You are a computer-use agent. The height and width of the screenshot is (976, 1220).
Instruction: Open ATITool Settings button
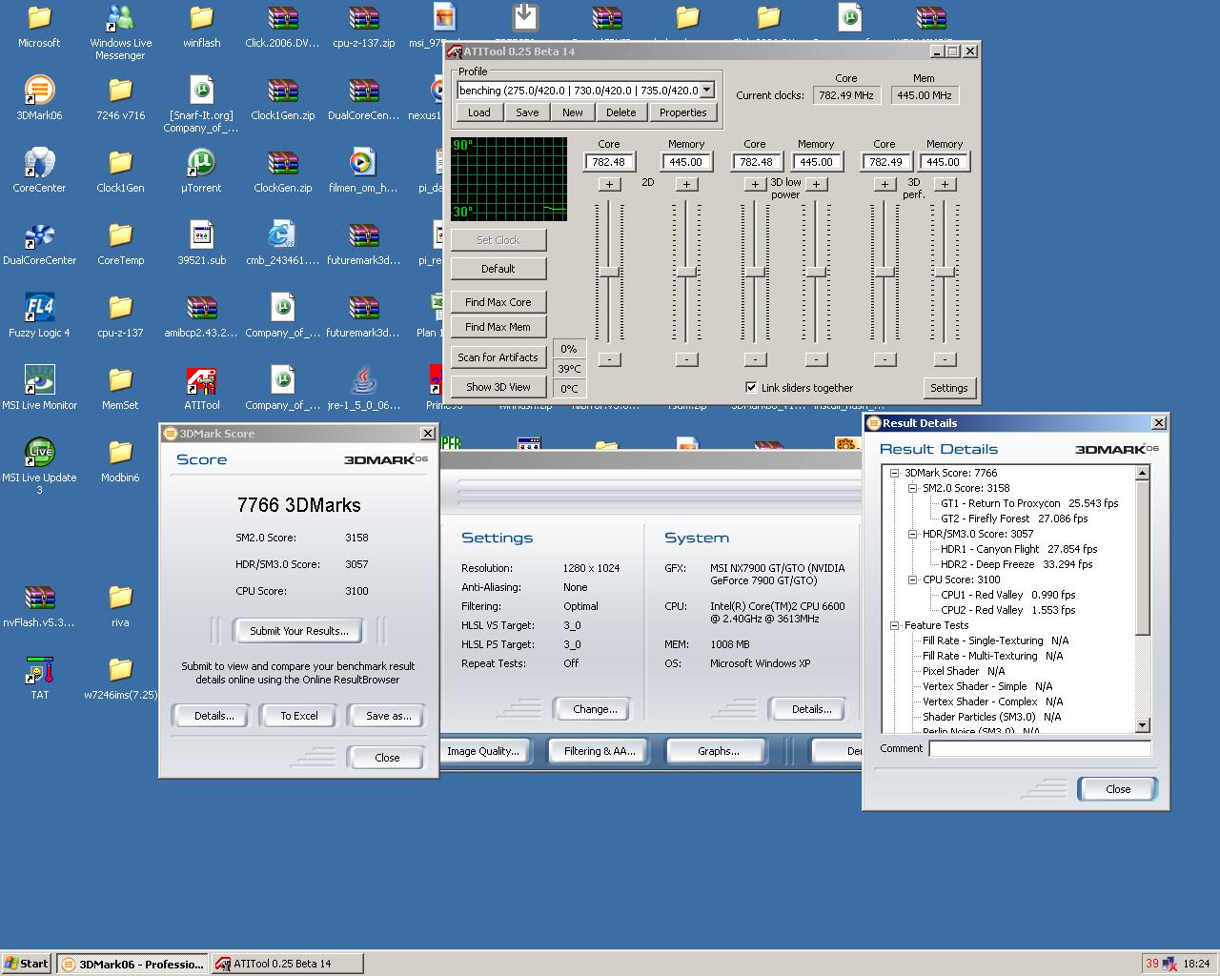point(948,388)
